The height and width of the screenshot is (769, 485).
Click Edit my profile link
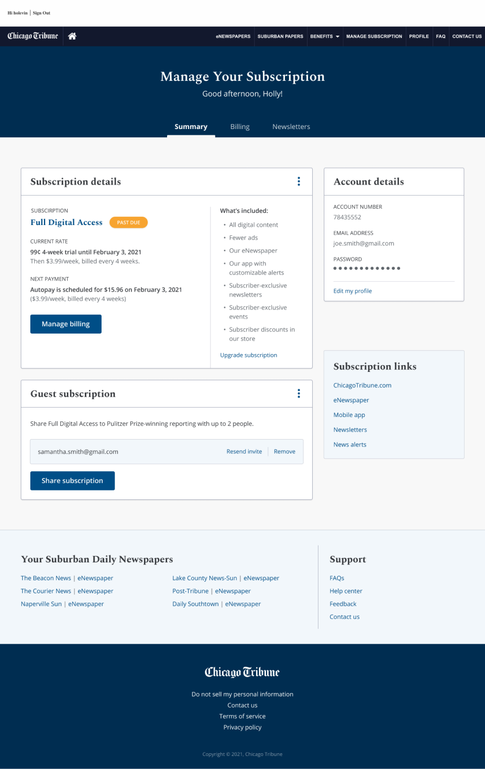pos(352,291)
